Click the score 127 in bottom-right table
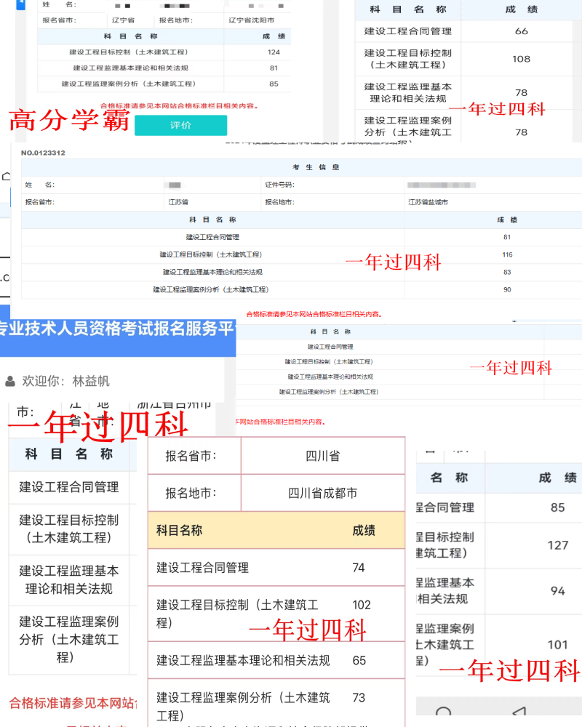This screenshot has width=582, height=727. [557, 545]
